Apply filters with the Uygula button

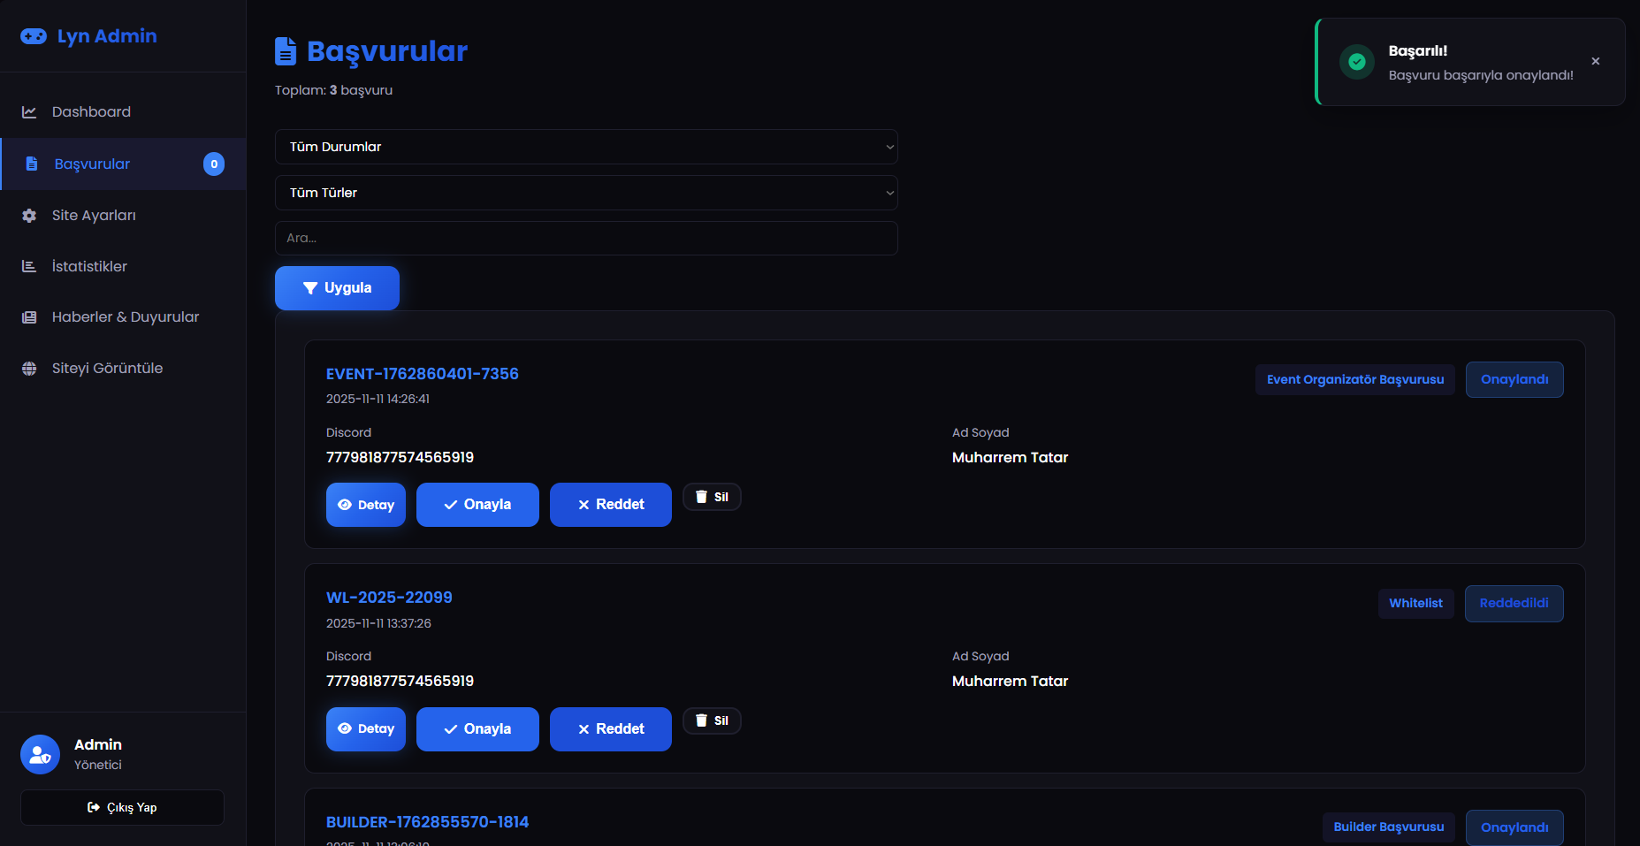pos(337,288)
